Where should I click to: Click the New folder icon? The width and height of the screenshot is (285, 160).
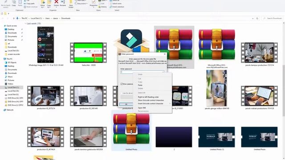(x=71, y=4)
